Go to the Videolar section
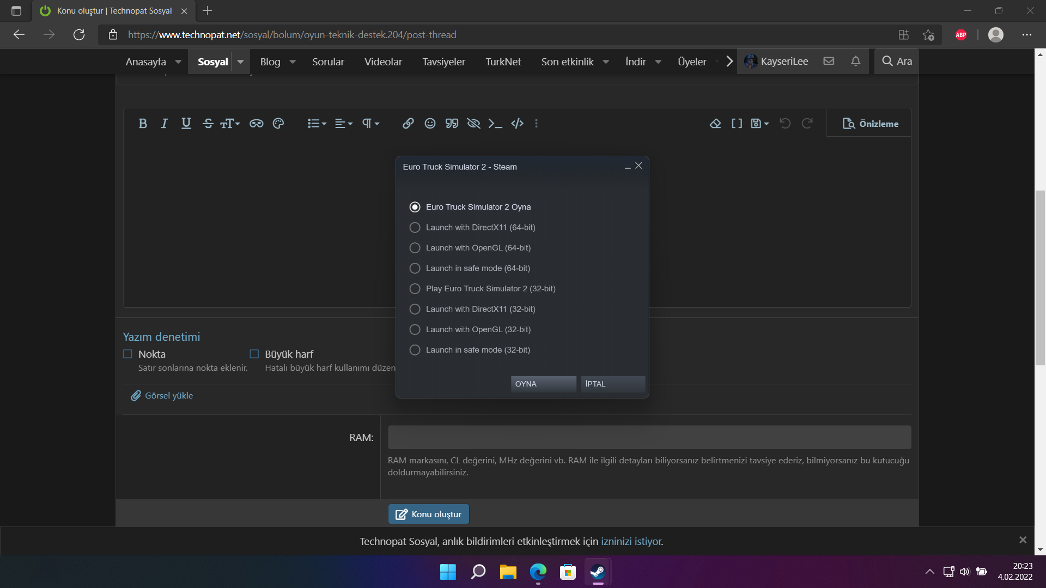The image size is (1046, 588). coord(383,62)
